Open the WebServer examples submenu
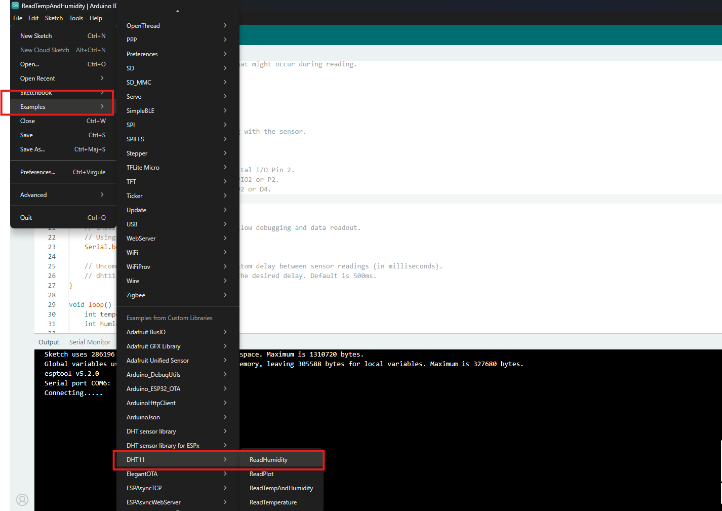The image size is (722, 511). [x=178, y=239]
